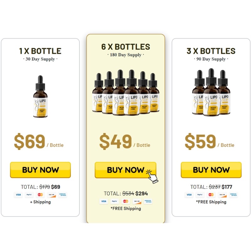The height and width of the screenshot is (251, 251).
Task: Click PayPal icon in 1 bottle card
Action: (x=29, y=195)
